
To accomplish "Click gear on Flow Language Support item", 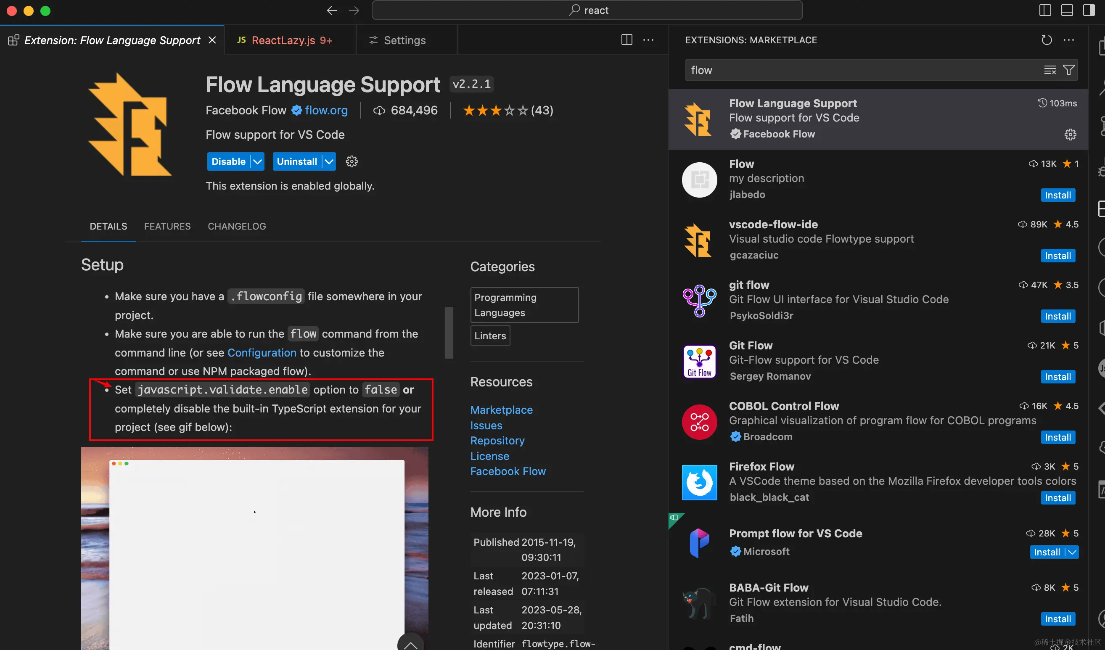I will (1070, 134).
